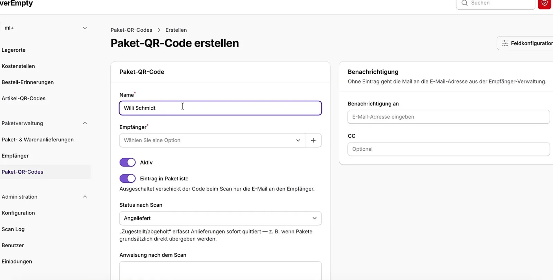Open Konfiguration in the sidebar
This screenshot has width=553, height=280.
pos(18,213)
